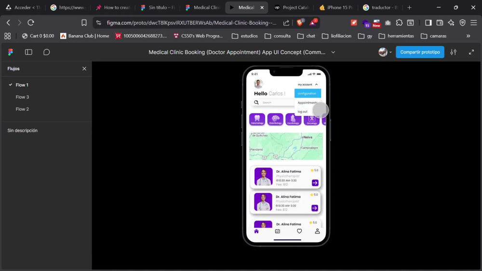Switch to iPhone 15 Pr tab
The image size is (482, 271).
pyautogui.click(x=336, y=7)
